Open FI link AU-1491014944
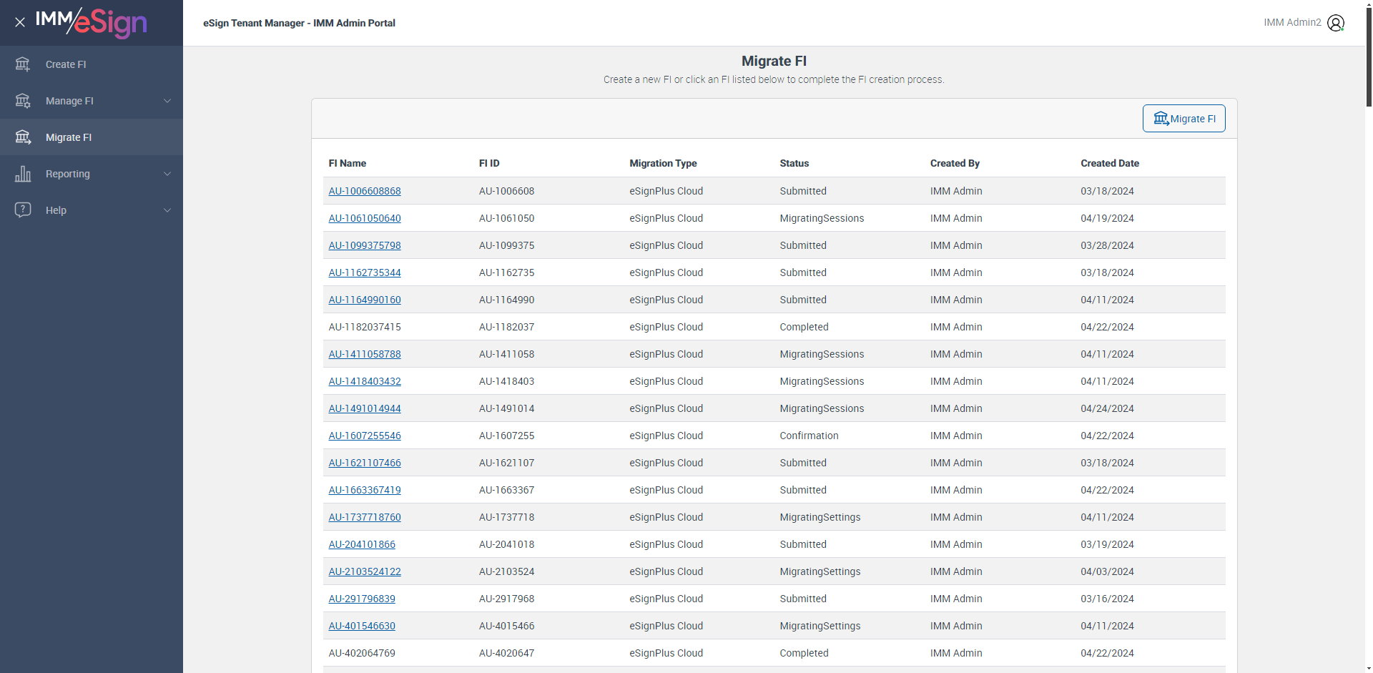The image size is (1373, 673). tap(365, 408)
